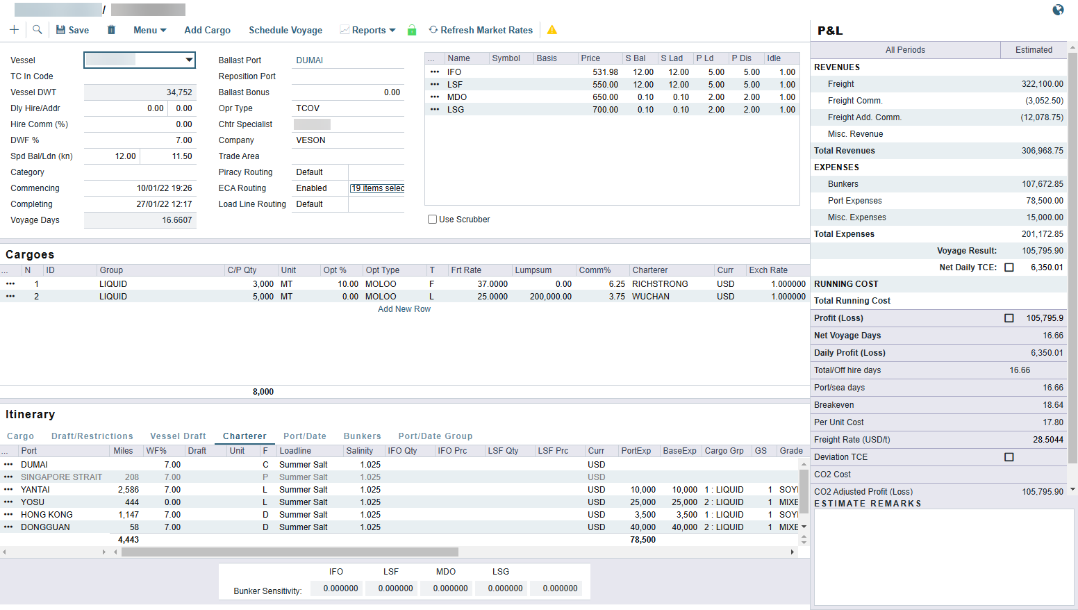Expand the Vessel dropdown
Viewport: 1078px width, 610px height.
189,60
